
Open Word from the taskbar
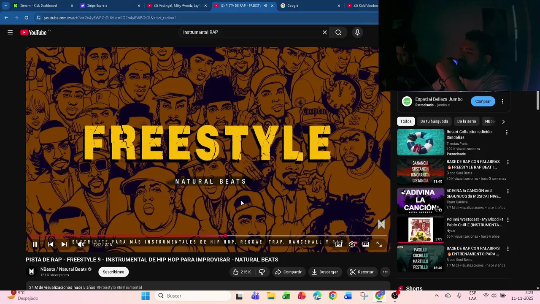348,296
